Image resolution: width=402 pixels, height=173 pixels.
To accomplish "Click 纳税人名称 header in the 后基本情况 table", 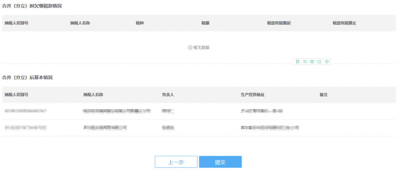I will pyautogui.click(x=93, y=95).
